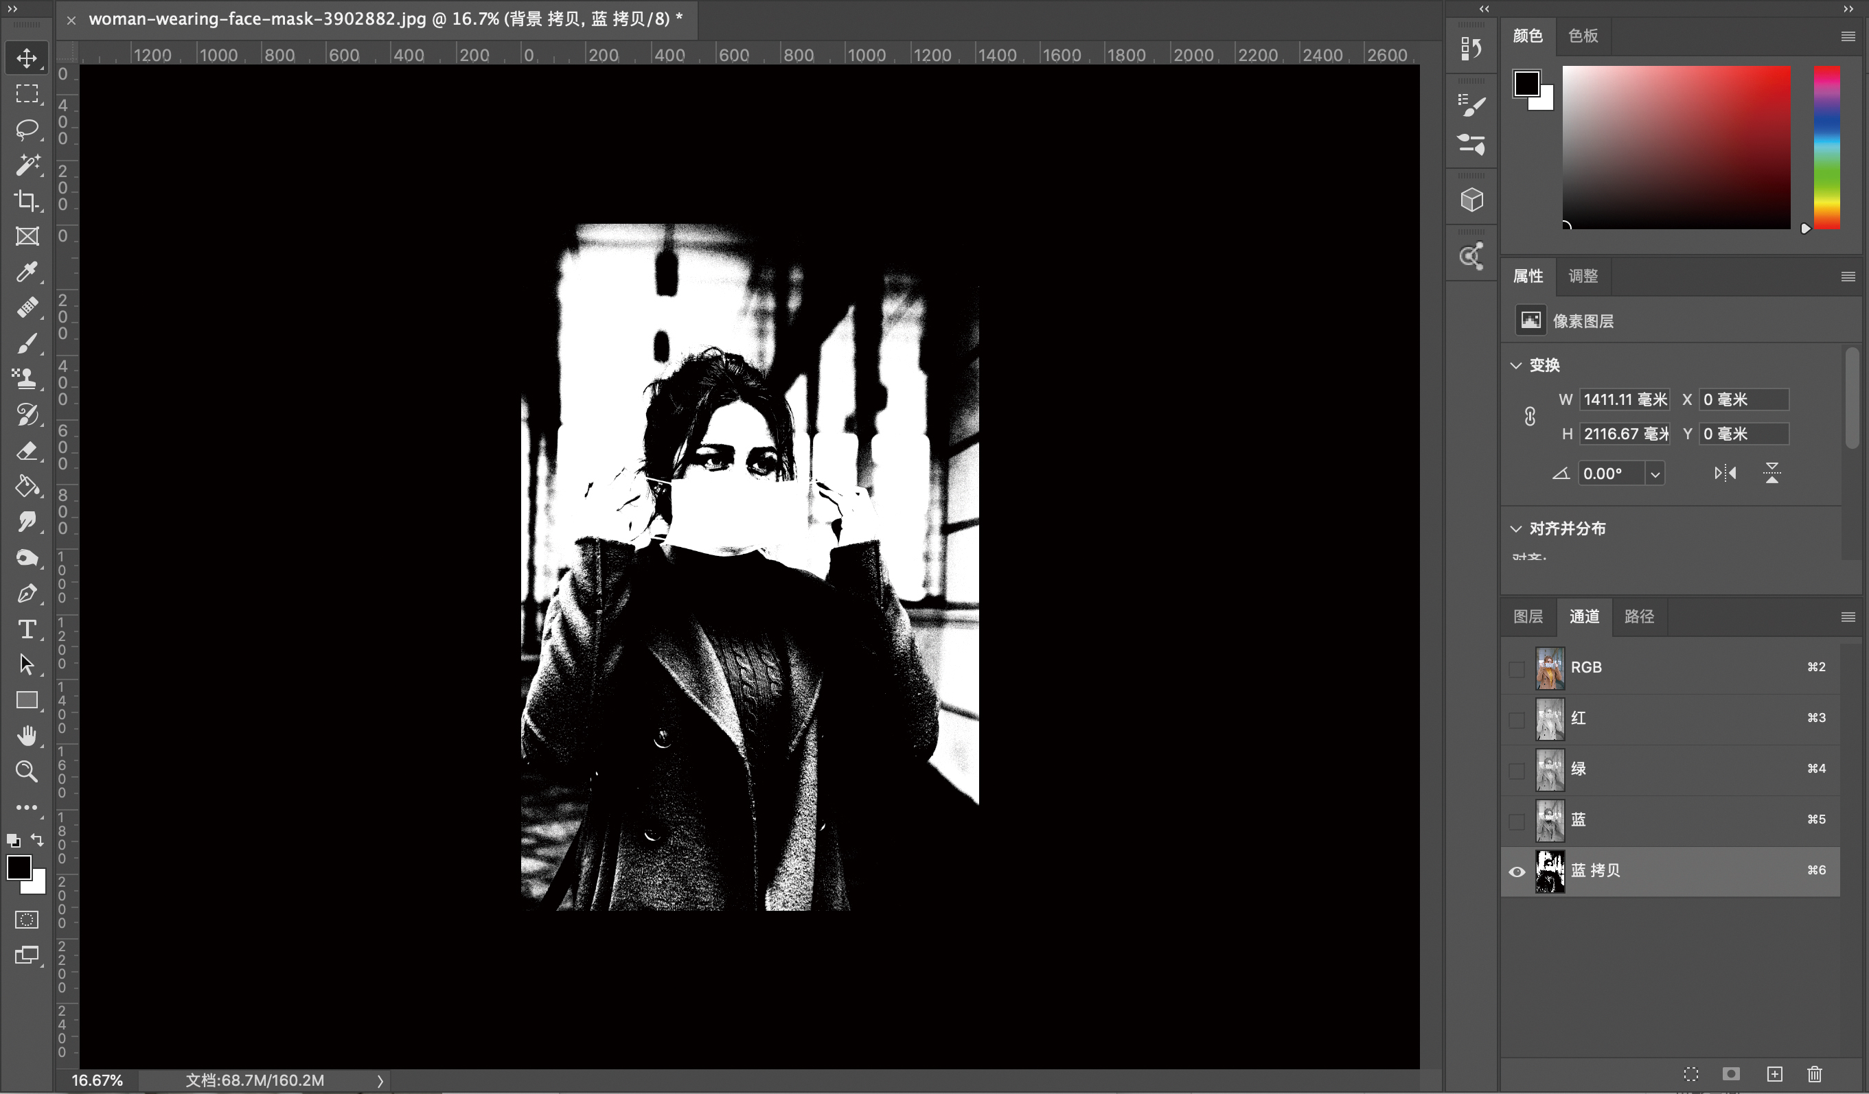Select the History Brush tool
The image size is (1869, 1094).
(x=27, y=415)
